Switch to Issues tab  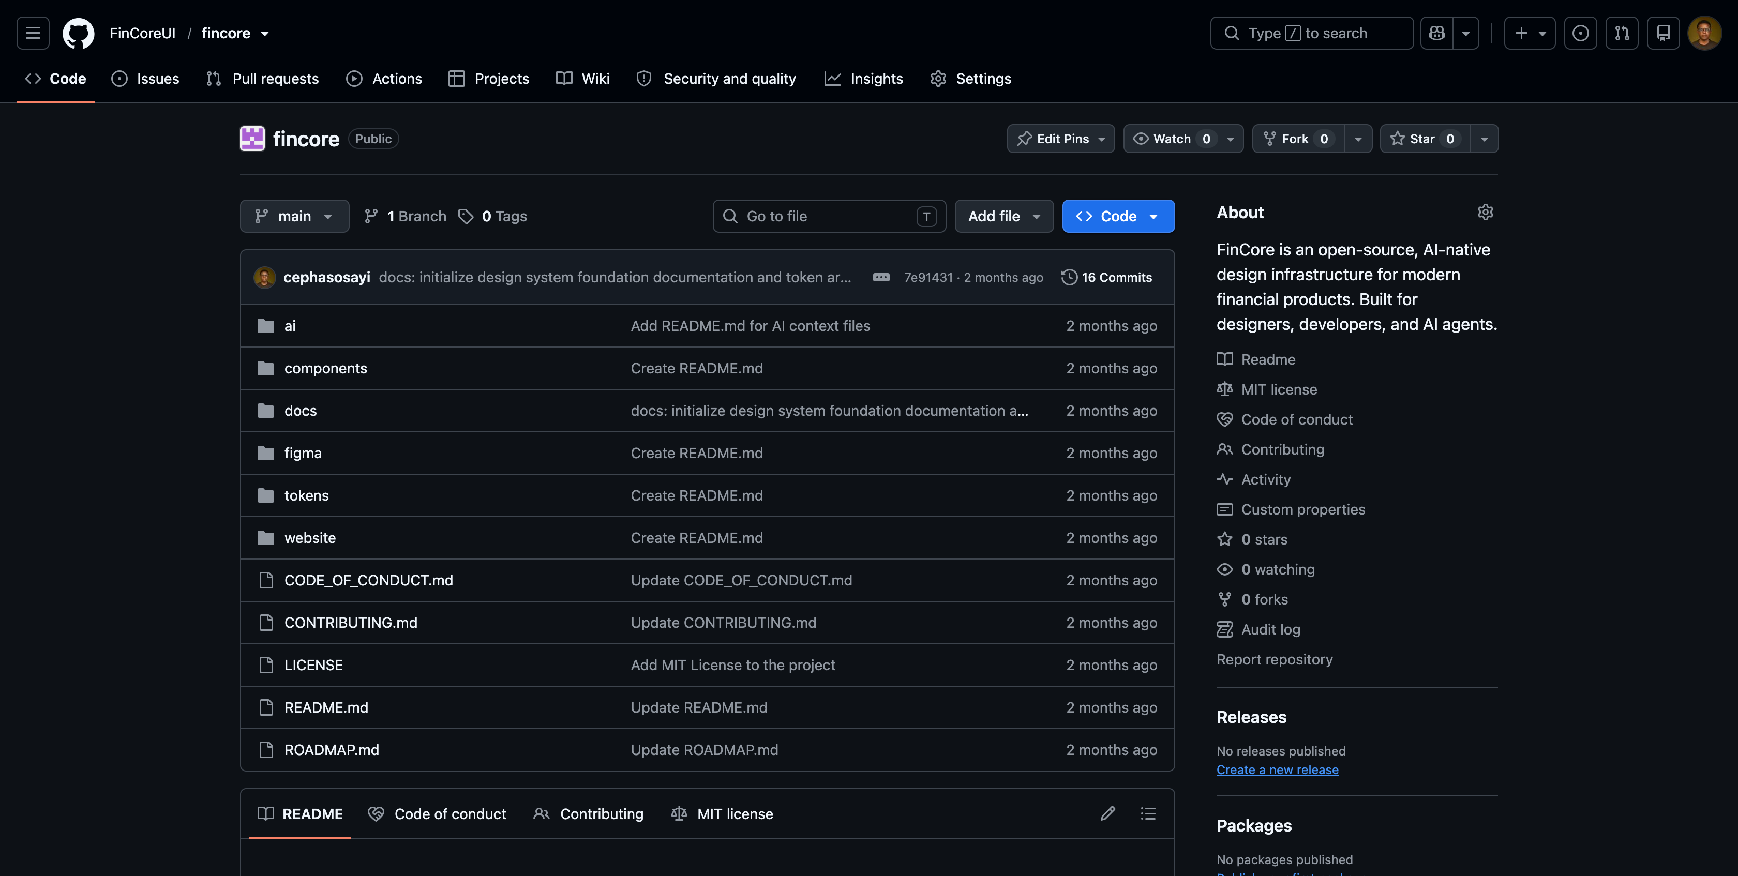[145, 78]
